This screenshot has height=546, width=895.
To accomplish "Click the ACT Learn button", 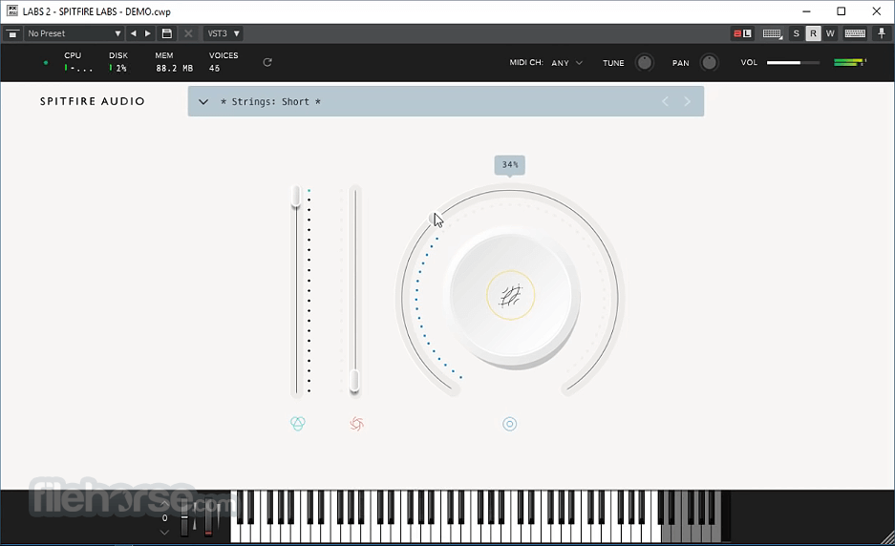I will pyautogui.click(x=742, y=33).
